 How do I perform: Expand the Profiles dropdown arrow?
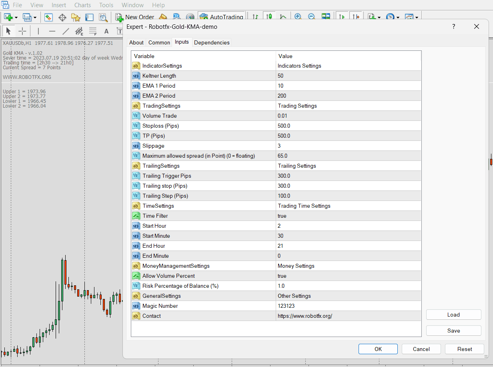click(35, 18)
